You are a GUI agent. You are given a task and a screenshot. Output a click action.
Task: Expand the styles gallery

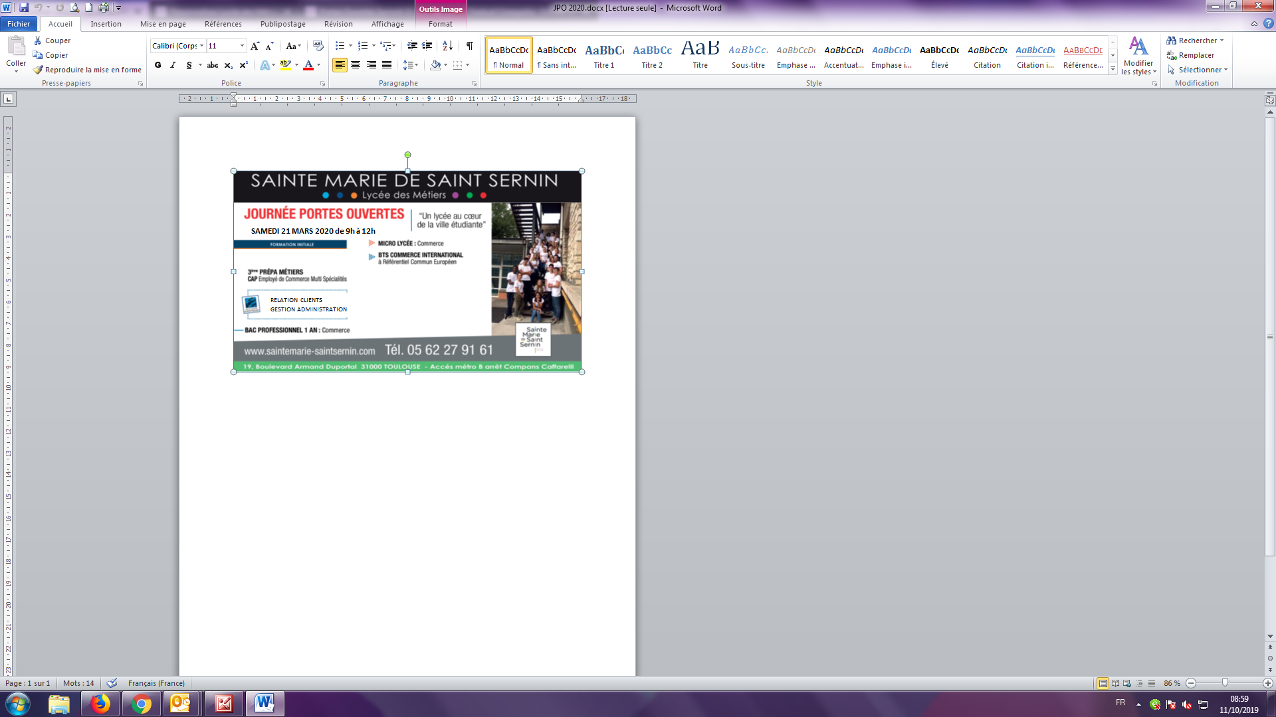pos(1113,69)
